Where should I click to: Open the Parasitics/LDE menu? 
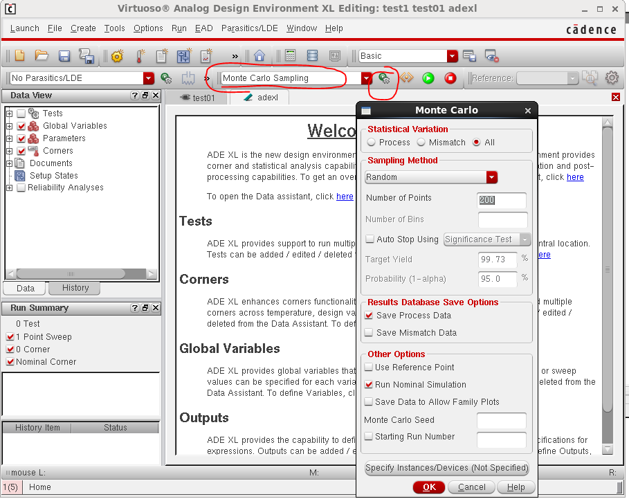click(x=250, y=28)
